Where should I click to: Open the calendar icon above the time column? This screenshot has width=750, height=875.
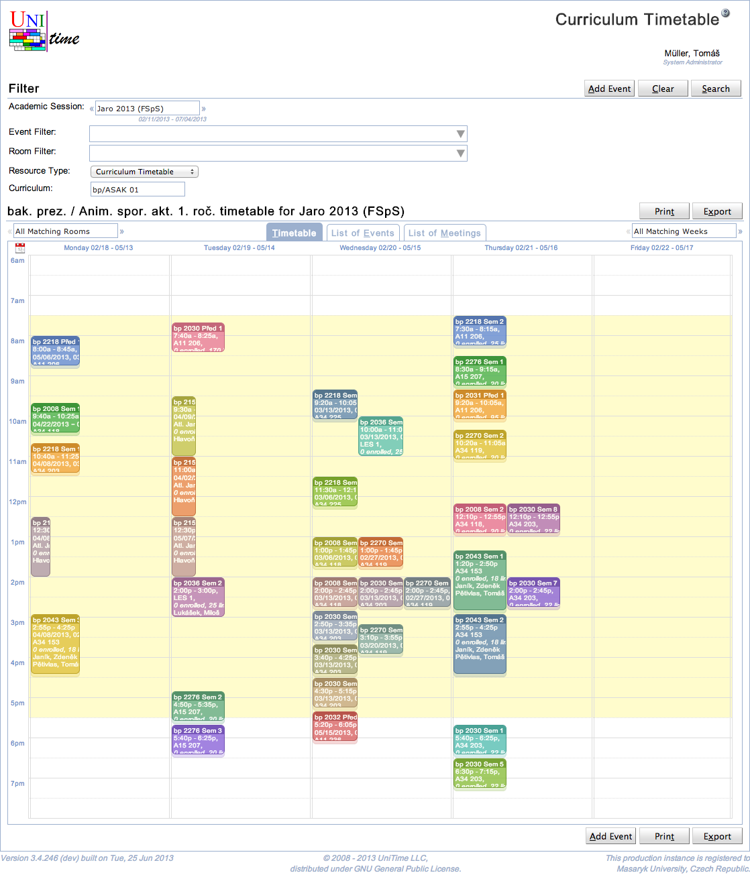click(x=20, y=247)
